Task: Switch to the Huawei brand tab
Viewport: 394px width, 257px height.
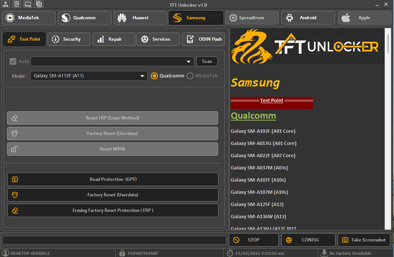Action: pyautogui.click(x=140, y=18)
